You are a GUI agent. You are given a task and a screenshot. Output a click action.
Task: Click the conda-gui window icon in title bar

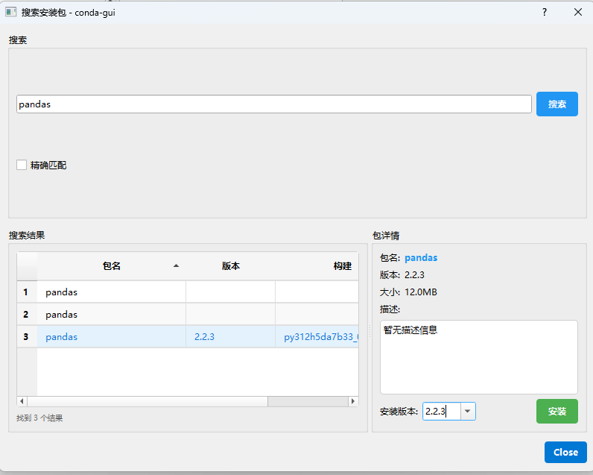click(10, 12)
